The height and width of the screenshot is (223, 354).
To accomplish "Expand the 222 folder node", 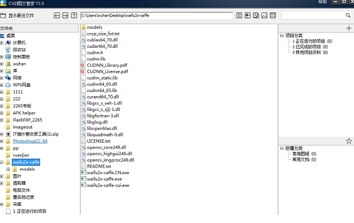I will pyautogui.click(x=2, y=99).
